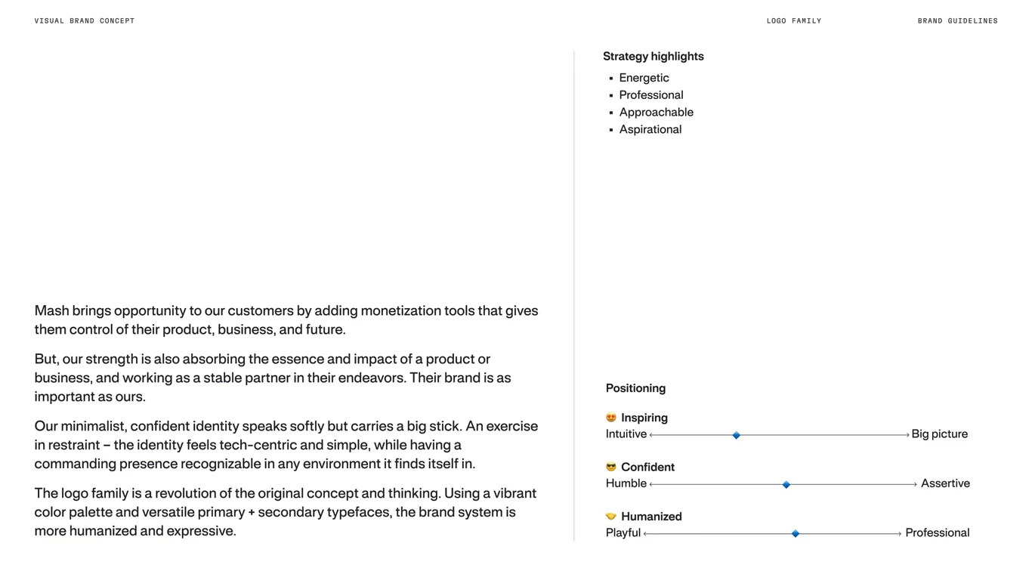The width and height of the screenshot is (1032, 580).
Task: Click the Playful slider end label
Action: tap(623, 533)
